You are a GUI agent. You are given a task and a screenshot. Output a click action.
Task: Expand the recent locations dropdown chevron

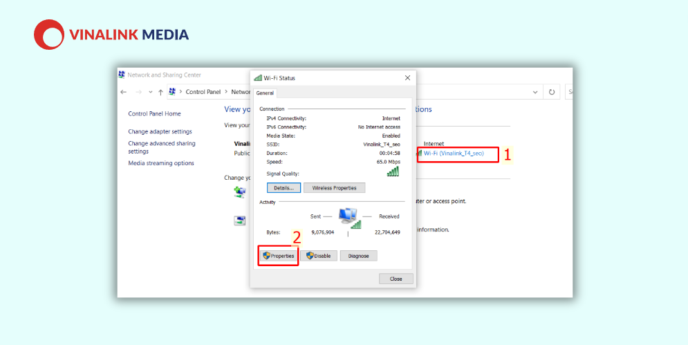(x=151, y=92)
